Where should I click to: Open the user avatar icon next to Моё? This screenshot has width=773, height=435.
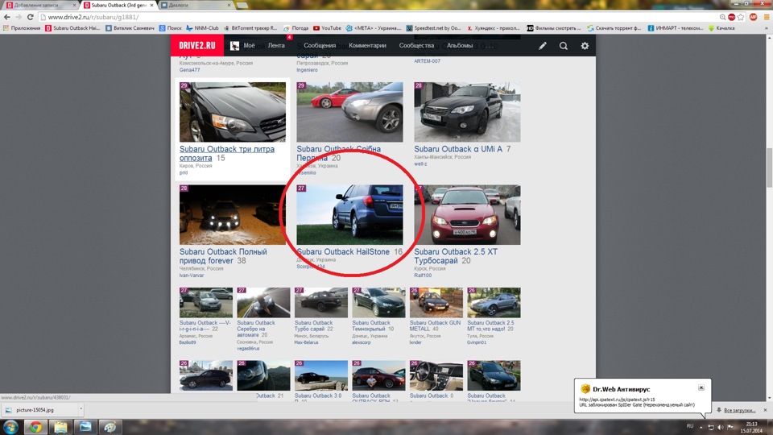point(234,45)
